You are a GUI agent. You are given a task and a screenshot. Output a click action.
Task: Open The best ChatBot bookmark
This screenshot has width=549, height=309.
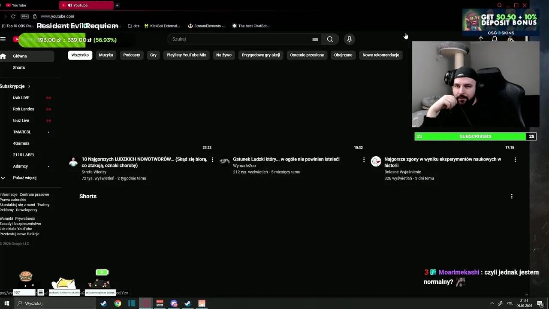tap(251, 26)
